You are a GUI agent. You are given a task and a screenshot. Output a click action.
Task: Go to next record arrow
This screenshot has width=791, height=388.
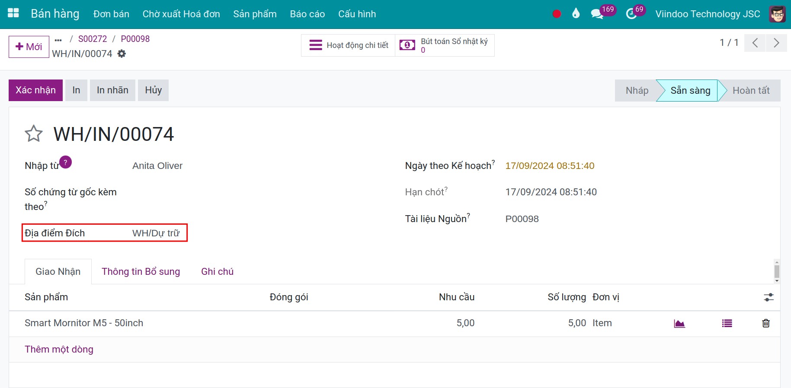776,43
